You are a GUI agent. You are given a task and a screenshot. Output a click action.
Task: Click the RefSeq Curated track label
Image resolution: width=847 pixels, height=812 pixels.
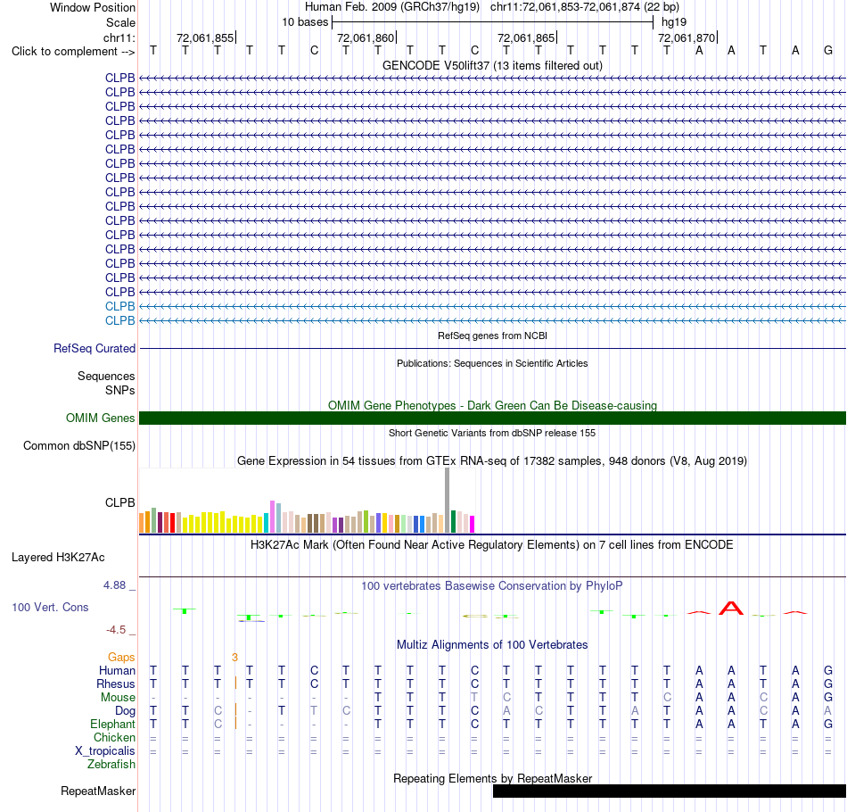point(94,348)
